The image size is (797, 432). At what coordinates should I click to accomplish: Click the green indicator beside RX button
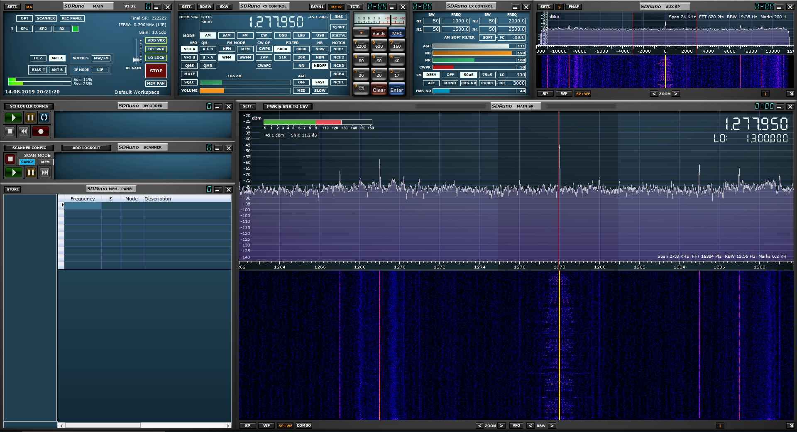tap(75, 29)
